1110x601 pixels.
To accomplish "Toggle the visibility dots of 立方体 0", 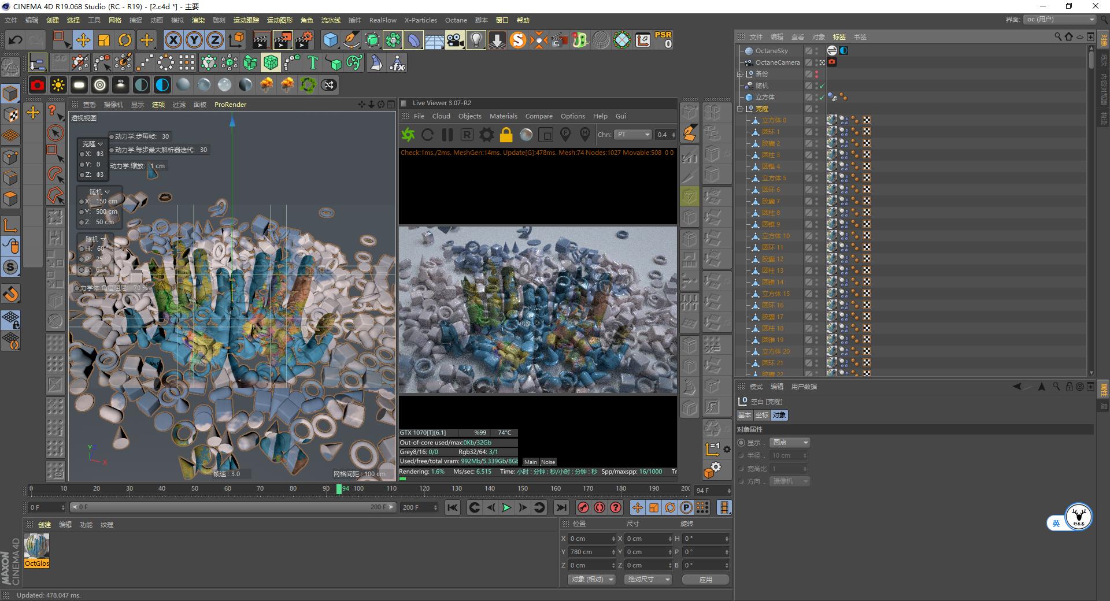I will coord(816,120).
